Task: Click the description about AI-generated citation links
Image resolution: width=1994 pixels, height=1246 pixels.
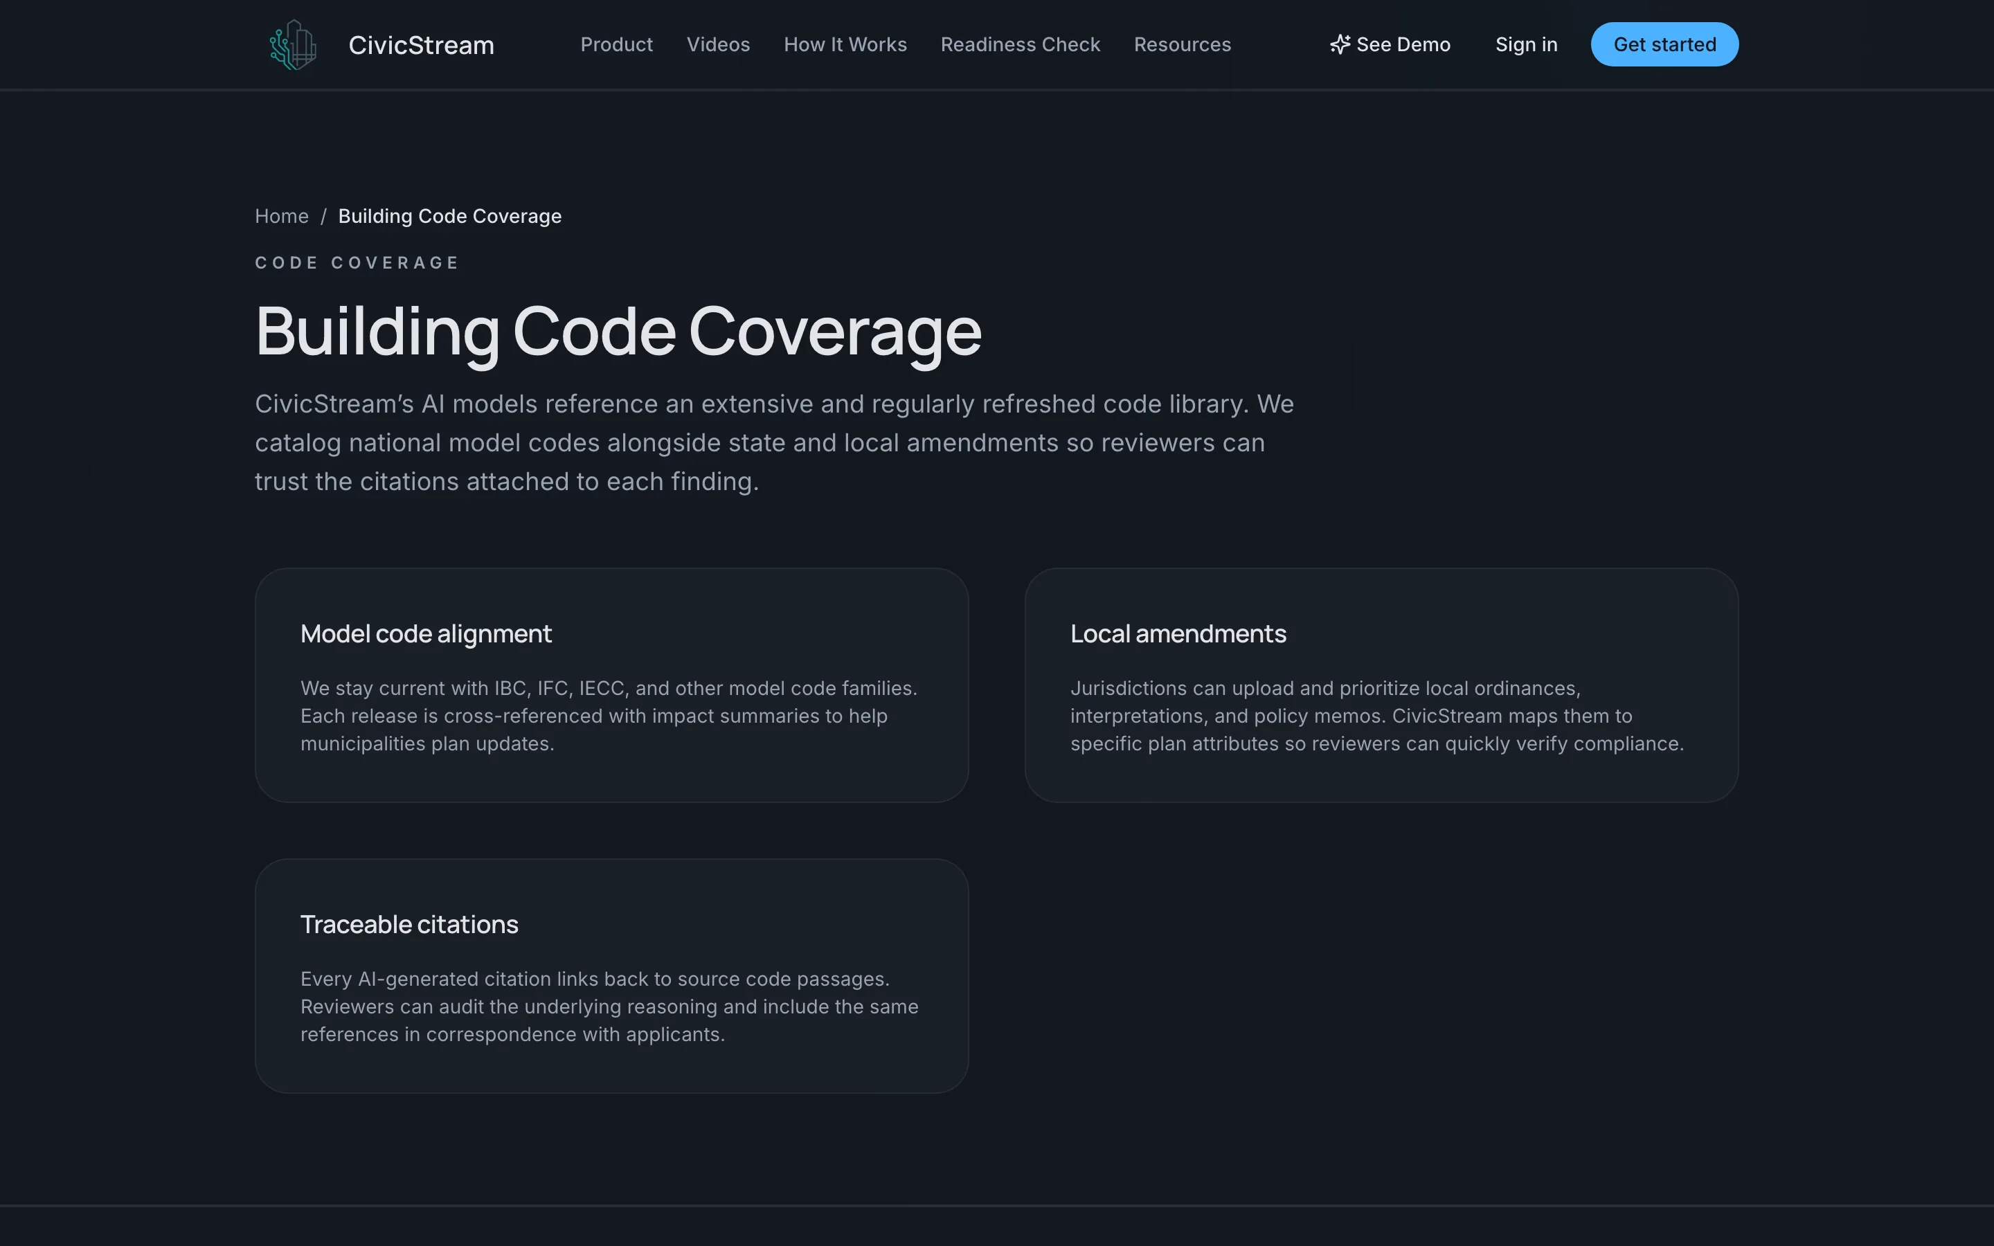Action: [609, 1006]
